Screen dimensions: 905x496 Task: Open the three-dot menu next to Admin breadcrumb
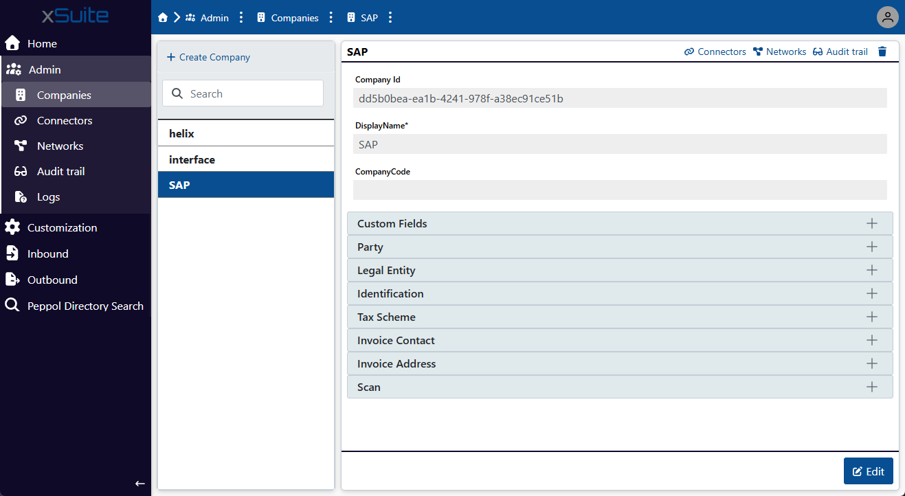click(241, 18)
